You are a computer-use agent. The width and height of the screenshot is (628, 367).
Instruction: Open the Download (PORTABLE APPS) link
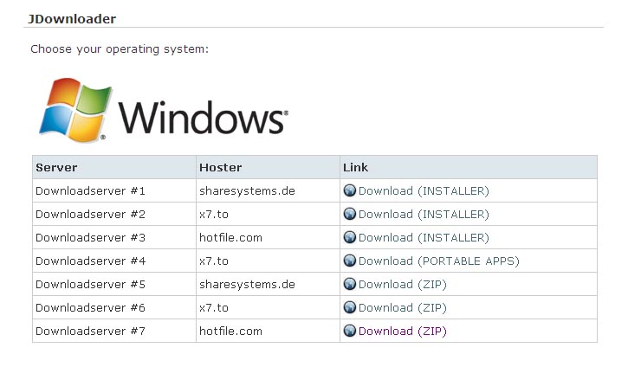pos(438,261)
